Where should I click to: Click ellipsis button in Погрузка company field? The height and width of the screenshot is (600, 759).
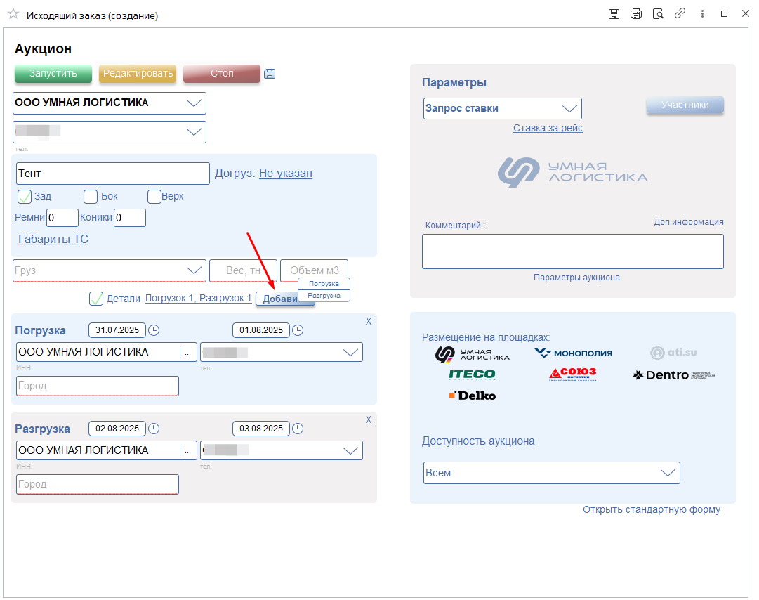pyautogui.click(x=187, y=353)
